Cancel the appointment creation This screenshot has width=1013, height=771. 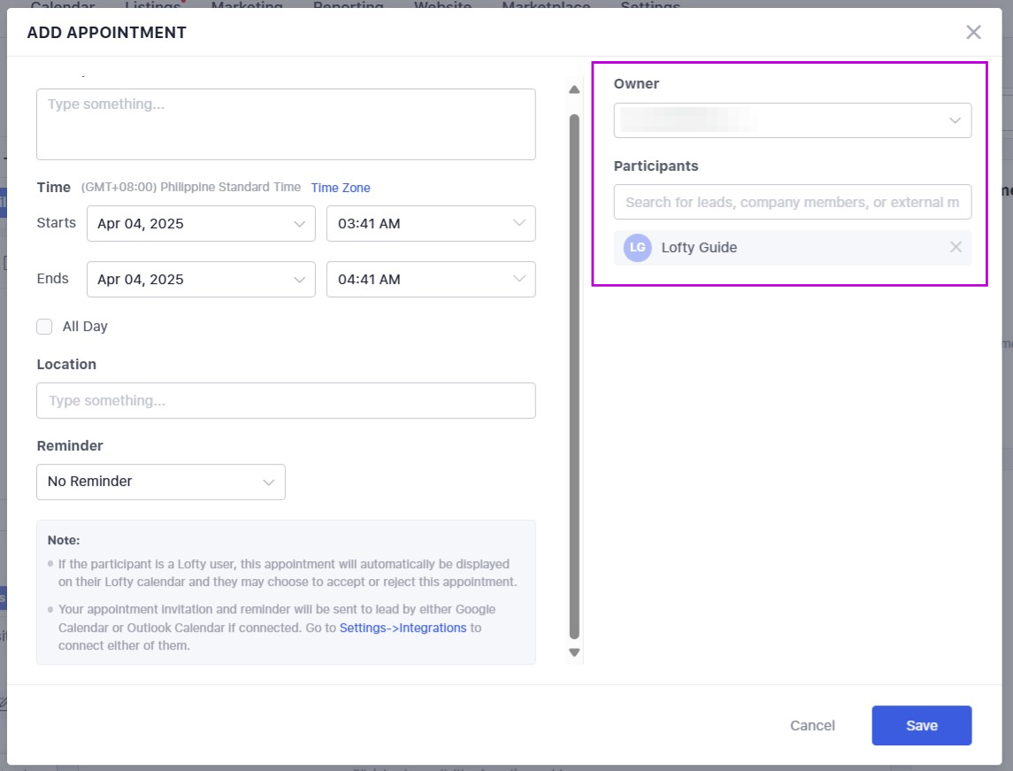(812, 726)
